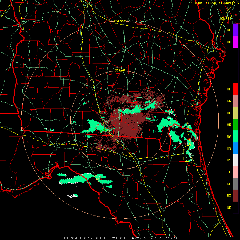The height and width of the screenshot is (240, 240).
Task: Select the yellow BD legend swatch
Action: click(x=235, y=113)
